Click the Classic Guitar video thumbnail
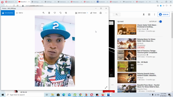The image size is (173, 97). pyautogui.click(x=127, y=29)
